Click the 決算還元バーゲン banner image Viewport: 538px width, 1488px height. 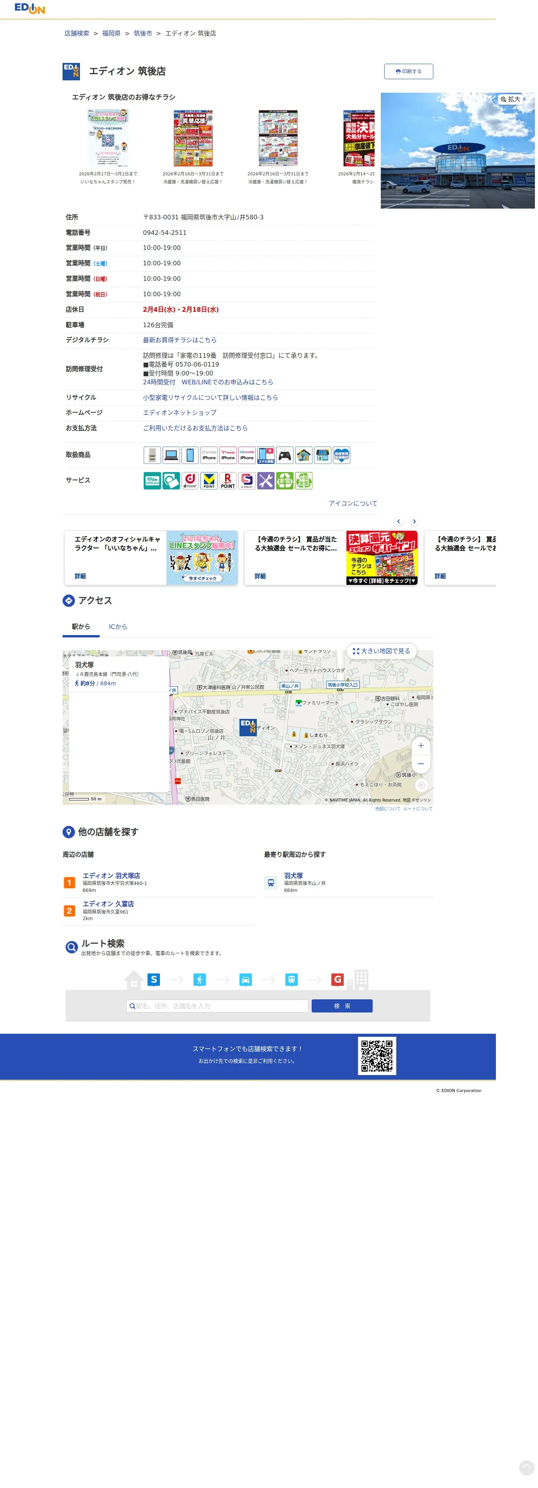[382, 558]
